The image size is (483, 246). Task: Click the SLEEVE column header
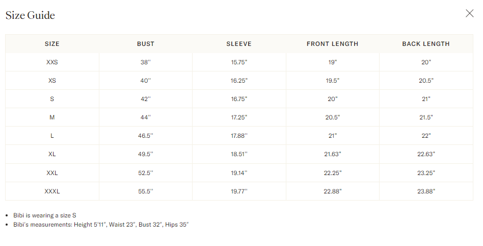[239, 44]
